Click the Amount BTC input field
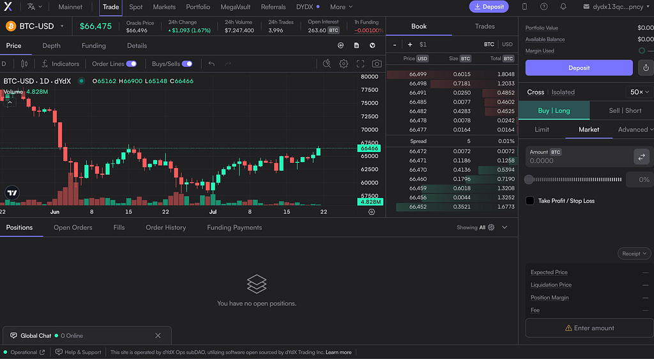This screenshot has width=654, height=359. click(579, 157)
